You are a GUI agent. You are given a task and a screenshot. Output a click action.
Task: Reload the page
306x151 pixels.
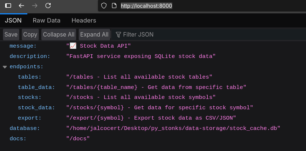pyautogui.click(x=48, y=6)
